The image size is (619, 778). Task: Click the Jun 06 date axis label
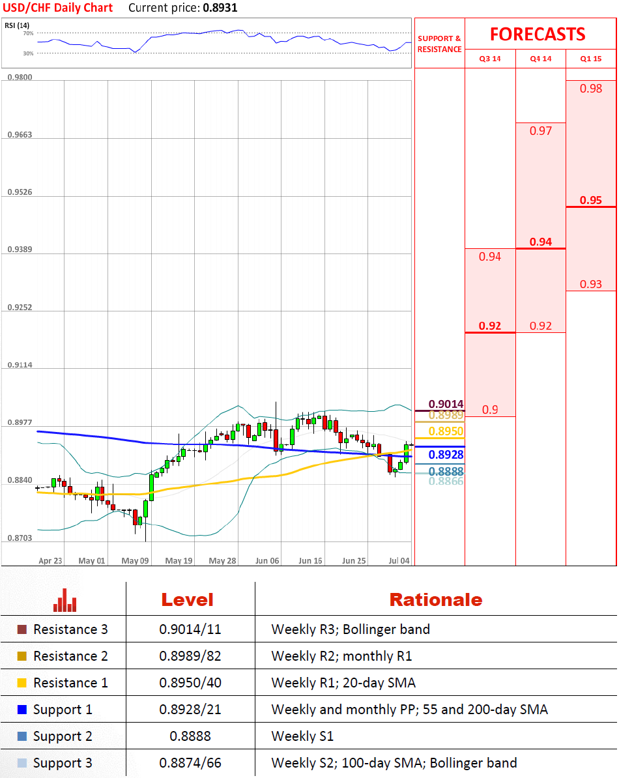pos(267,560)
